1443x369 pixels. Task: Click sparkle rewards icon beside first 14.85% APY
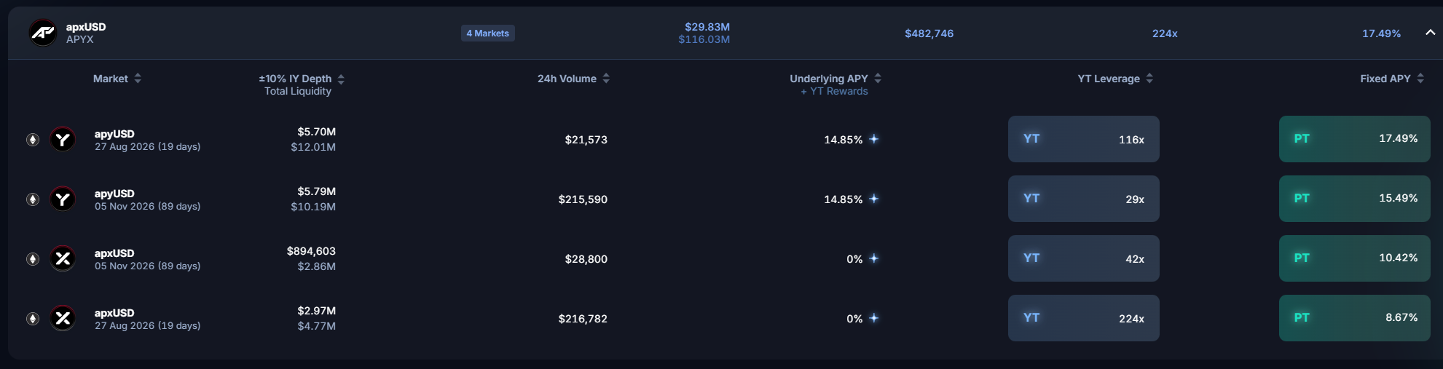pos(874,139)
